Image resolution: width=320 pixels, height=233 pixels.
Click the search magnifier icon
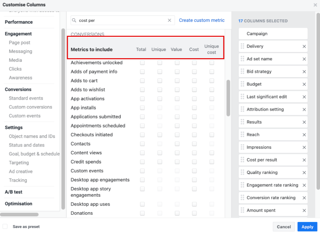pyautogui.click(x=74, y=20)
